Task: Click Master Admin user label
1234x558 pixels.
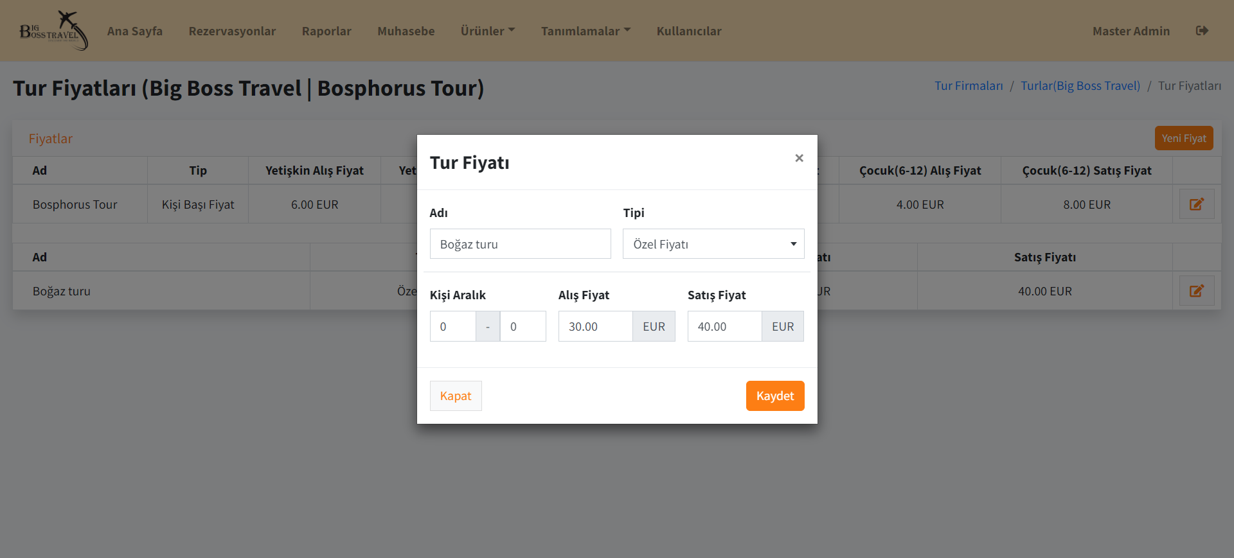Action: click(x=1131, y=31)
